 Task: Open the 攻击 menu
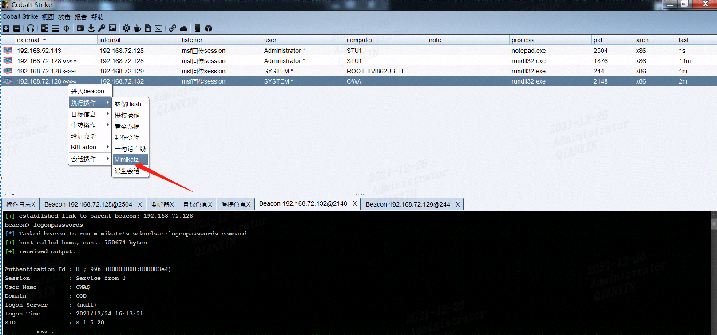tap(64, 16)
